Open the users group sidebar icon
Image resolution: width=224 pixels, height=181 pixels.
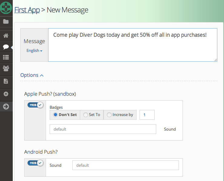click(6, 68)
